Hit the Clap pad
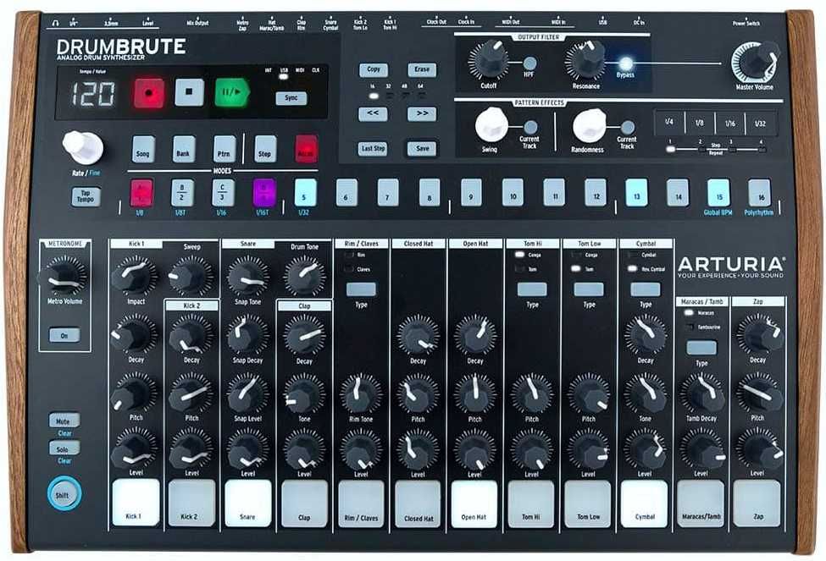826x561 pixels. click(x=304, y=503)
